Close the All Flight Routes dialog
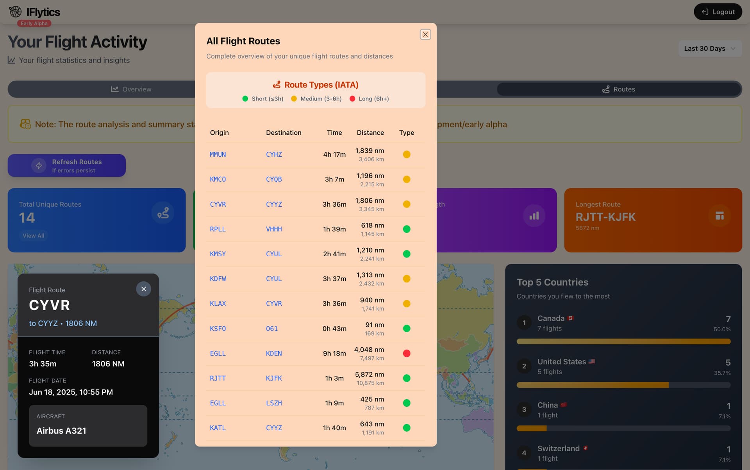This screenshot has width=750, height=470. click(425, 34)
